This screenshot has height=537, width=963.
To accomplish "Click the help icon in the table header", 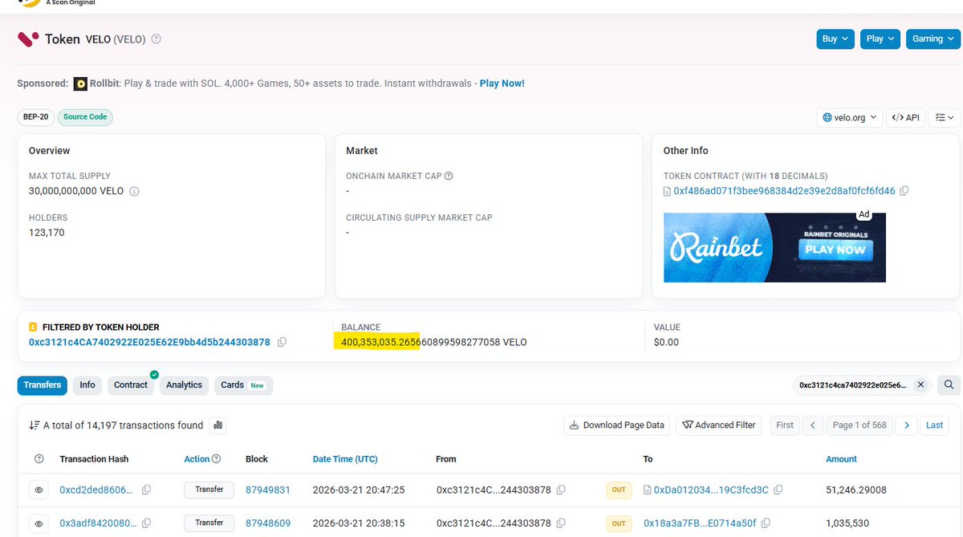I will click(x=39, y=459).
